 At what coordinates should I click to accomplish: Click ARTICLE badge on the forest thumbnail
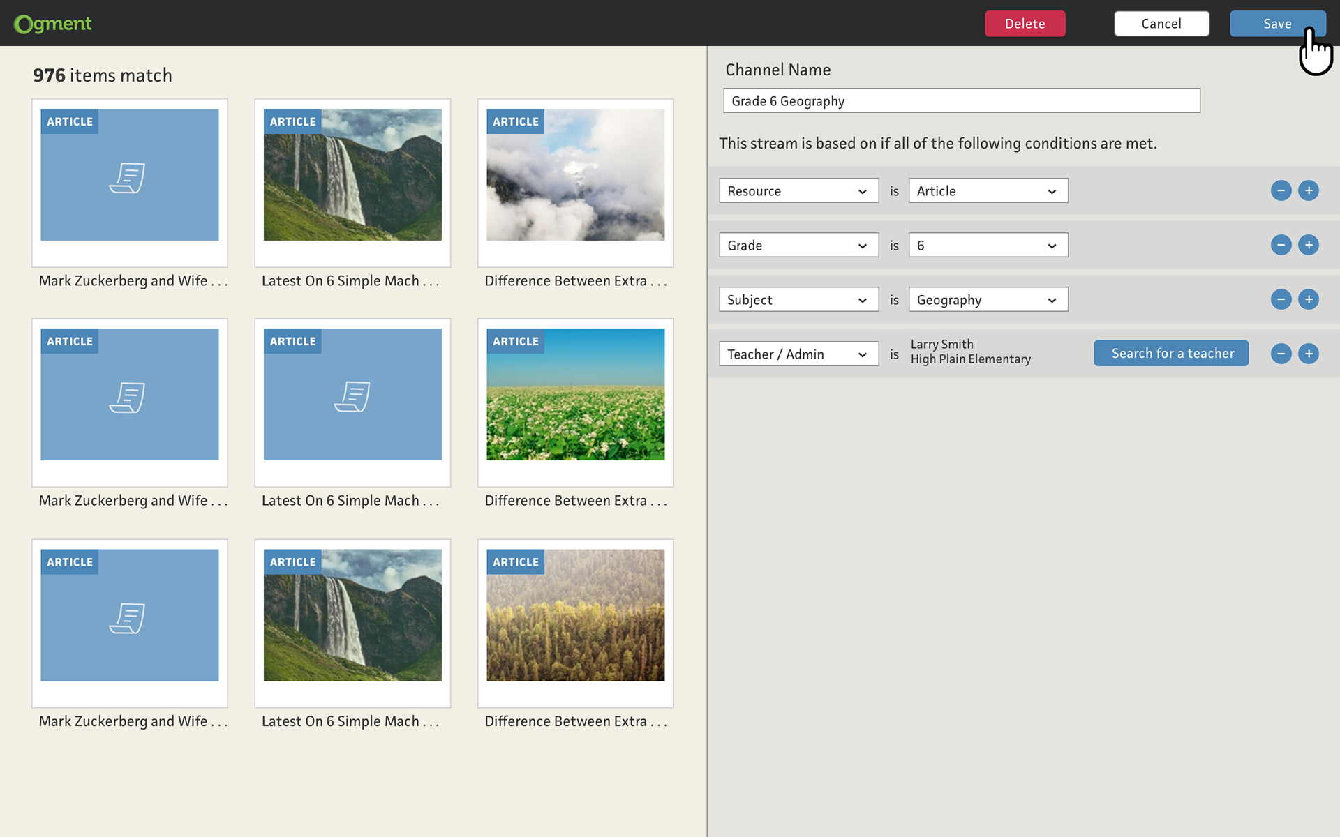point(516,561)
